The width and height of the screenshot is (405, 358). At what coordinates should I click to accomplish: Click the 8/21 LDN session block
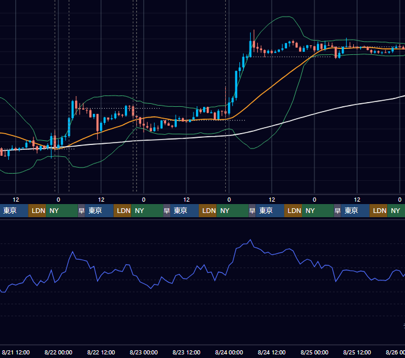point(37,211)
